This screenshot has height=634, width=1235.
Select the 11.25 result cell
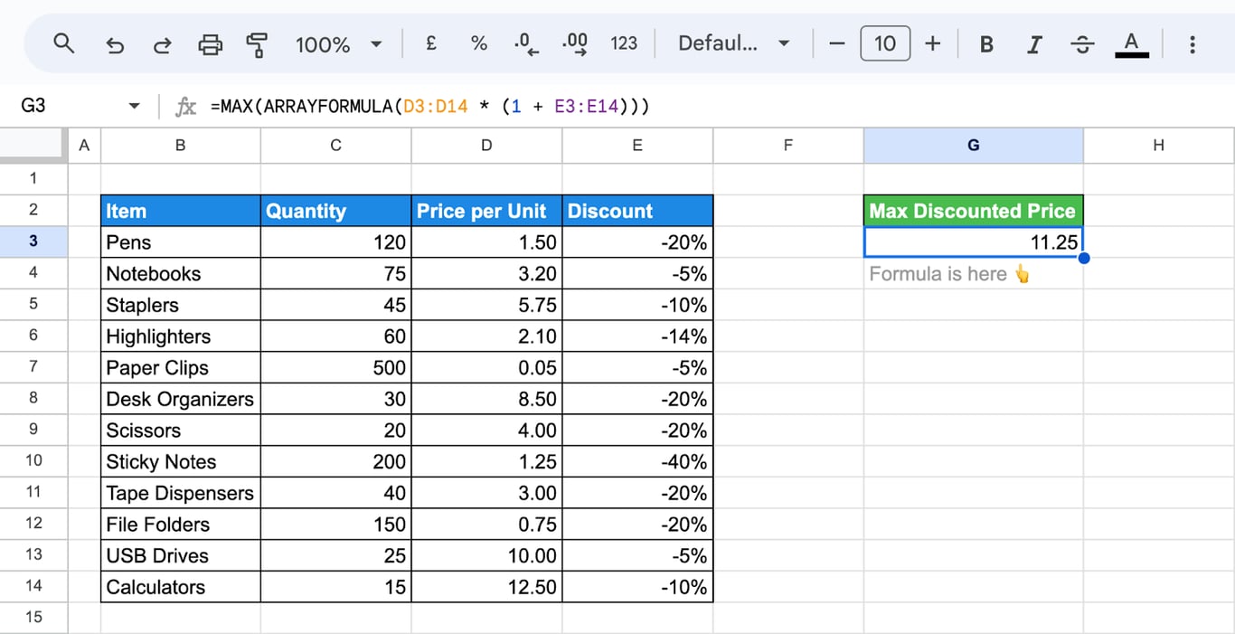click(974, 241)
